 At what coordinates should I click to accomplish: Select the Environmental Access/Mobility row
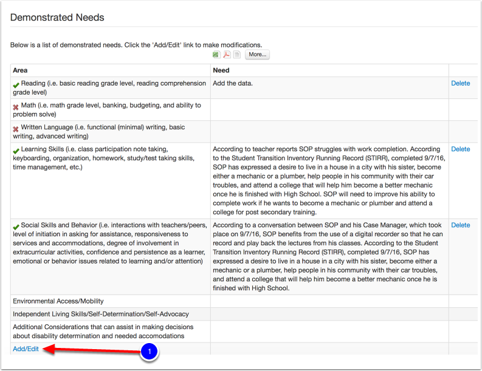click(x=244, y=301)
